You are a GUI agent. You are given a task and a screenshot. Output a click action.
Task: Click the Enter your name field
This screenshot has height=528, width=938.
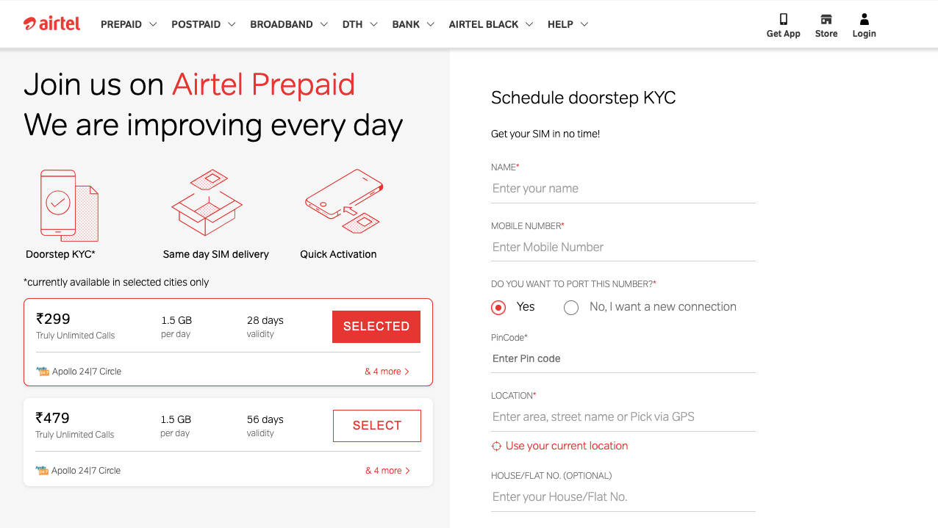tap(623, 189)
